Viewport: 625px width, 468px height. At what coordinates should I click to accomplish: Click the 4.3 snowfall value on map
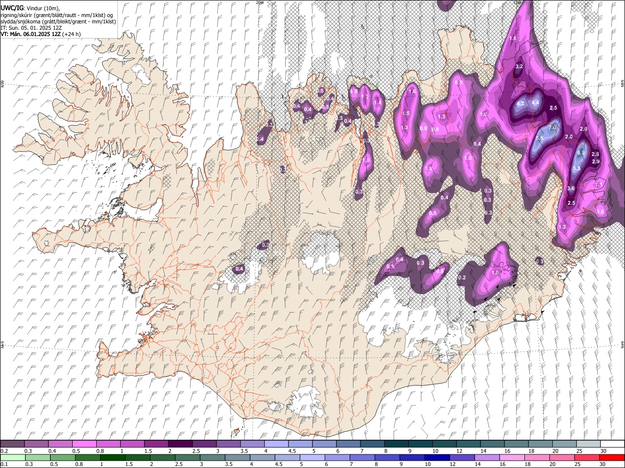point(521,103)
